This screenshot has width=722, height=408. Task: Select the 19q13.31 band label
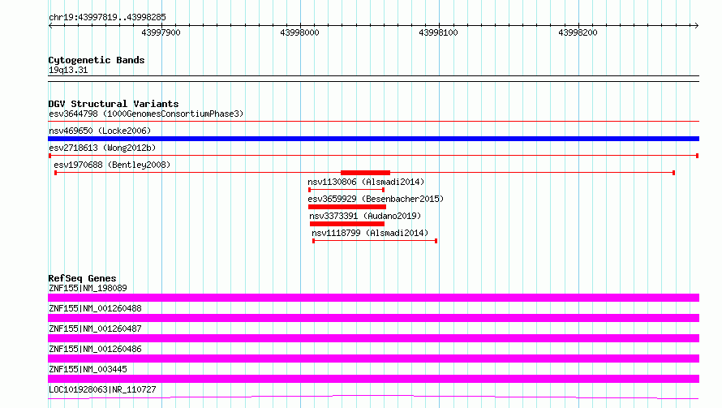(x=68, y=70)
